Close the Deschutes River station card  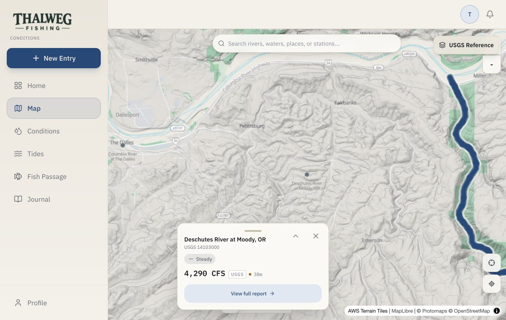(316, 236)
